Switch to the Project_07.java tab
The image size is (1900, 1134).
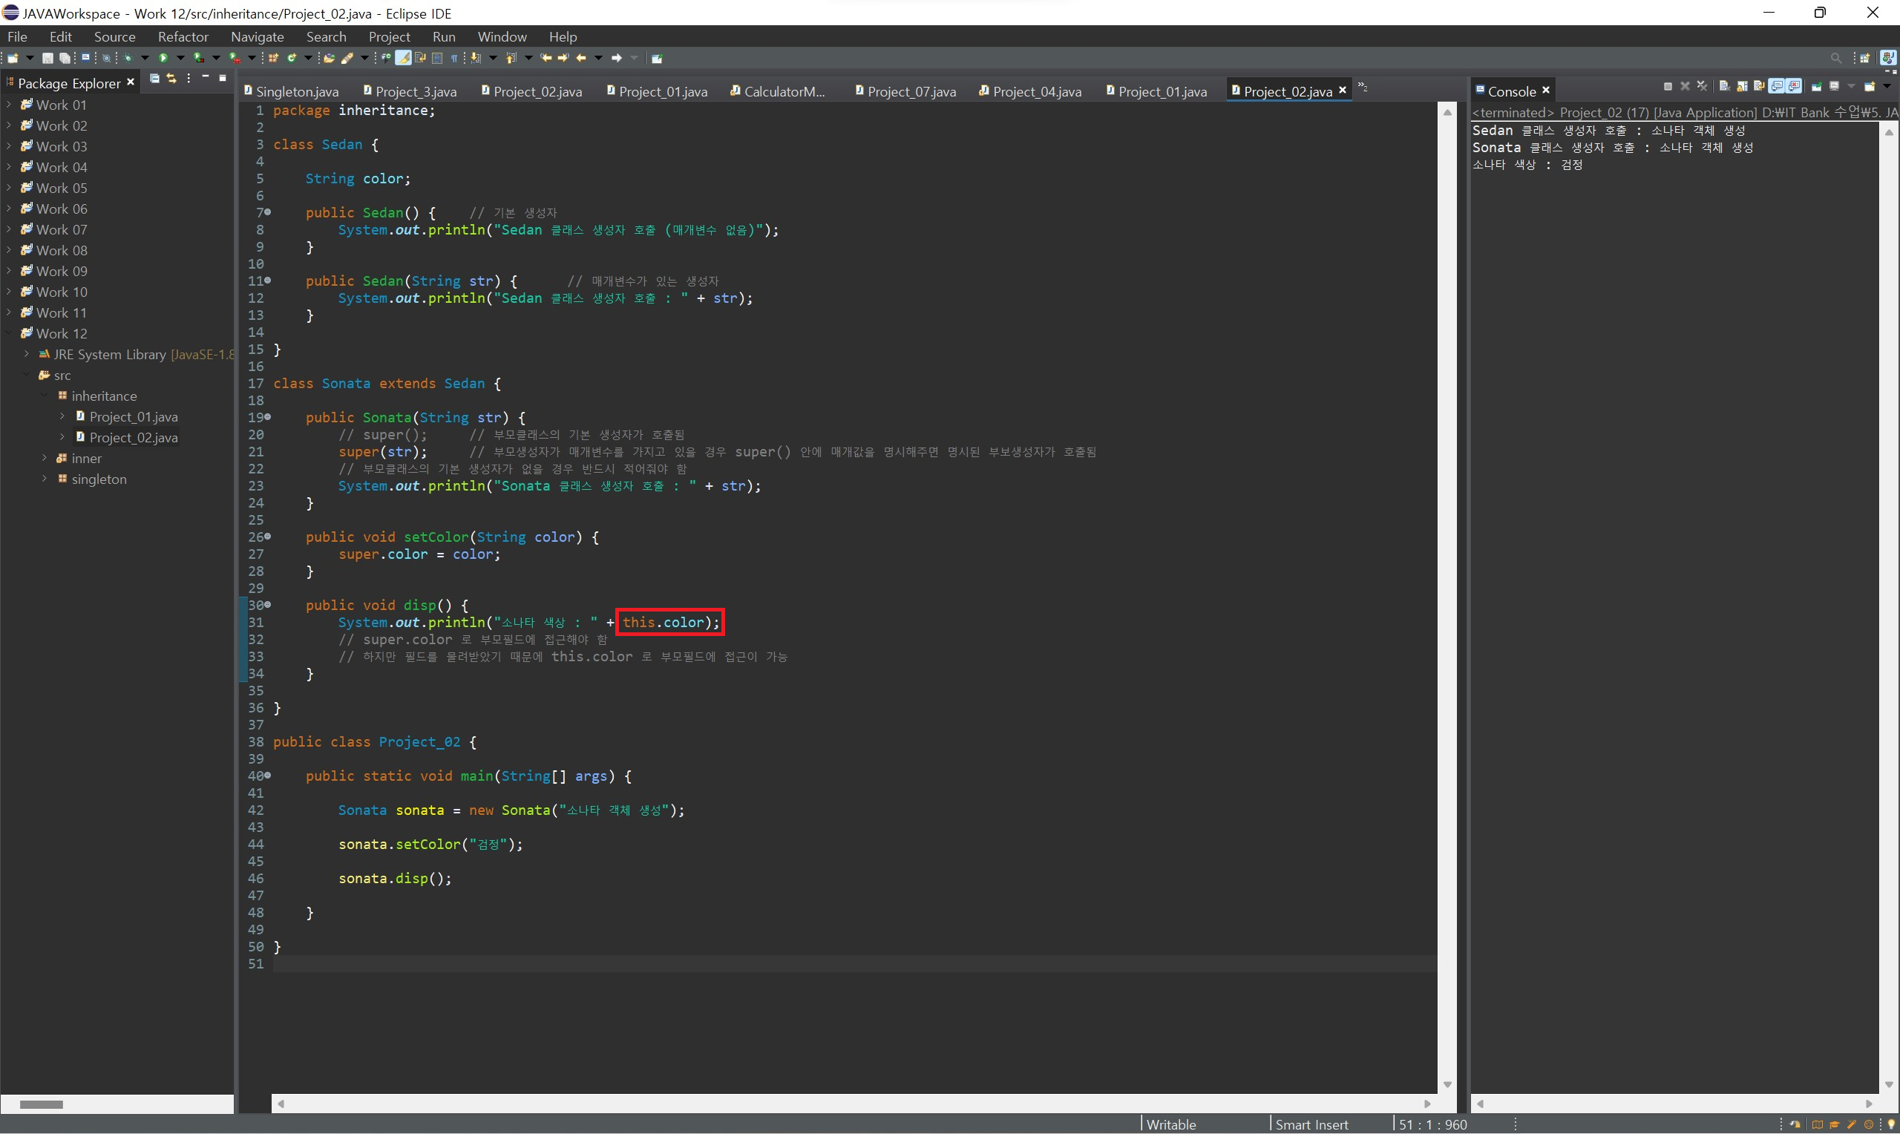click(911, 92)
